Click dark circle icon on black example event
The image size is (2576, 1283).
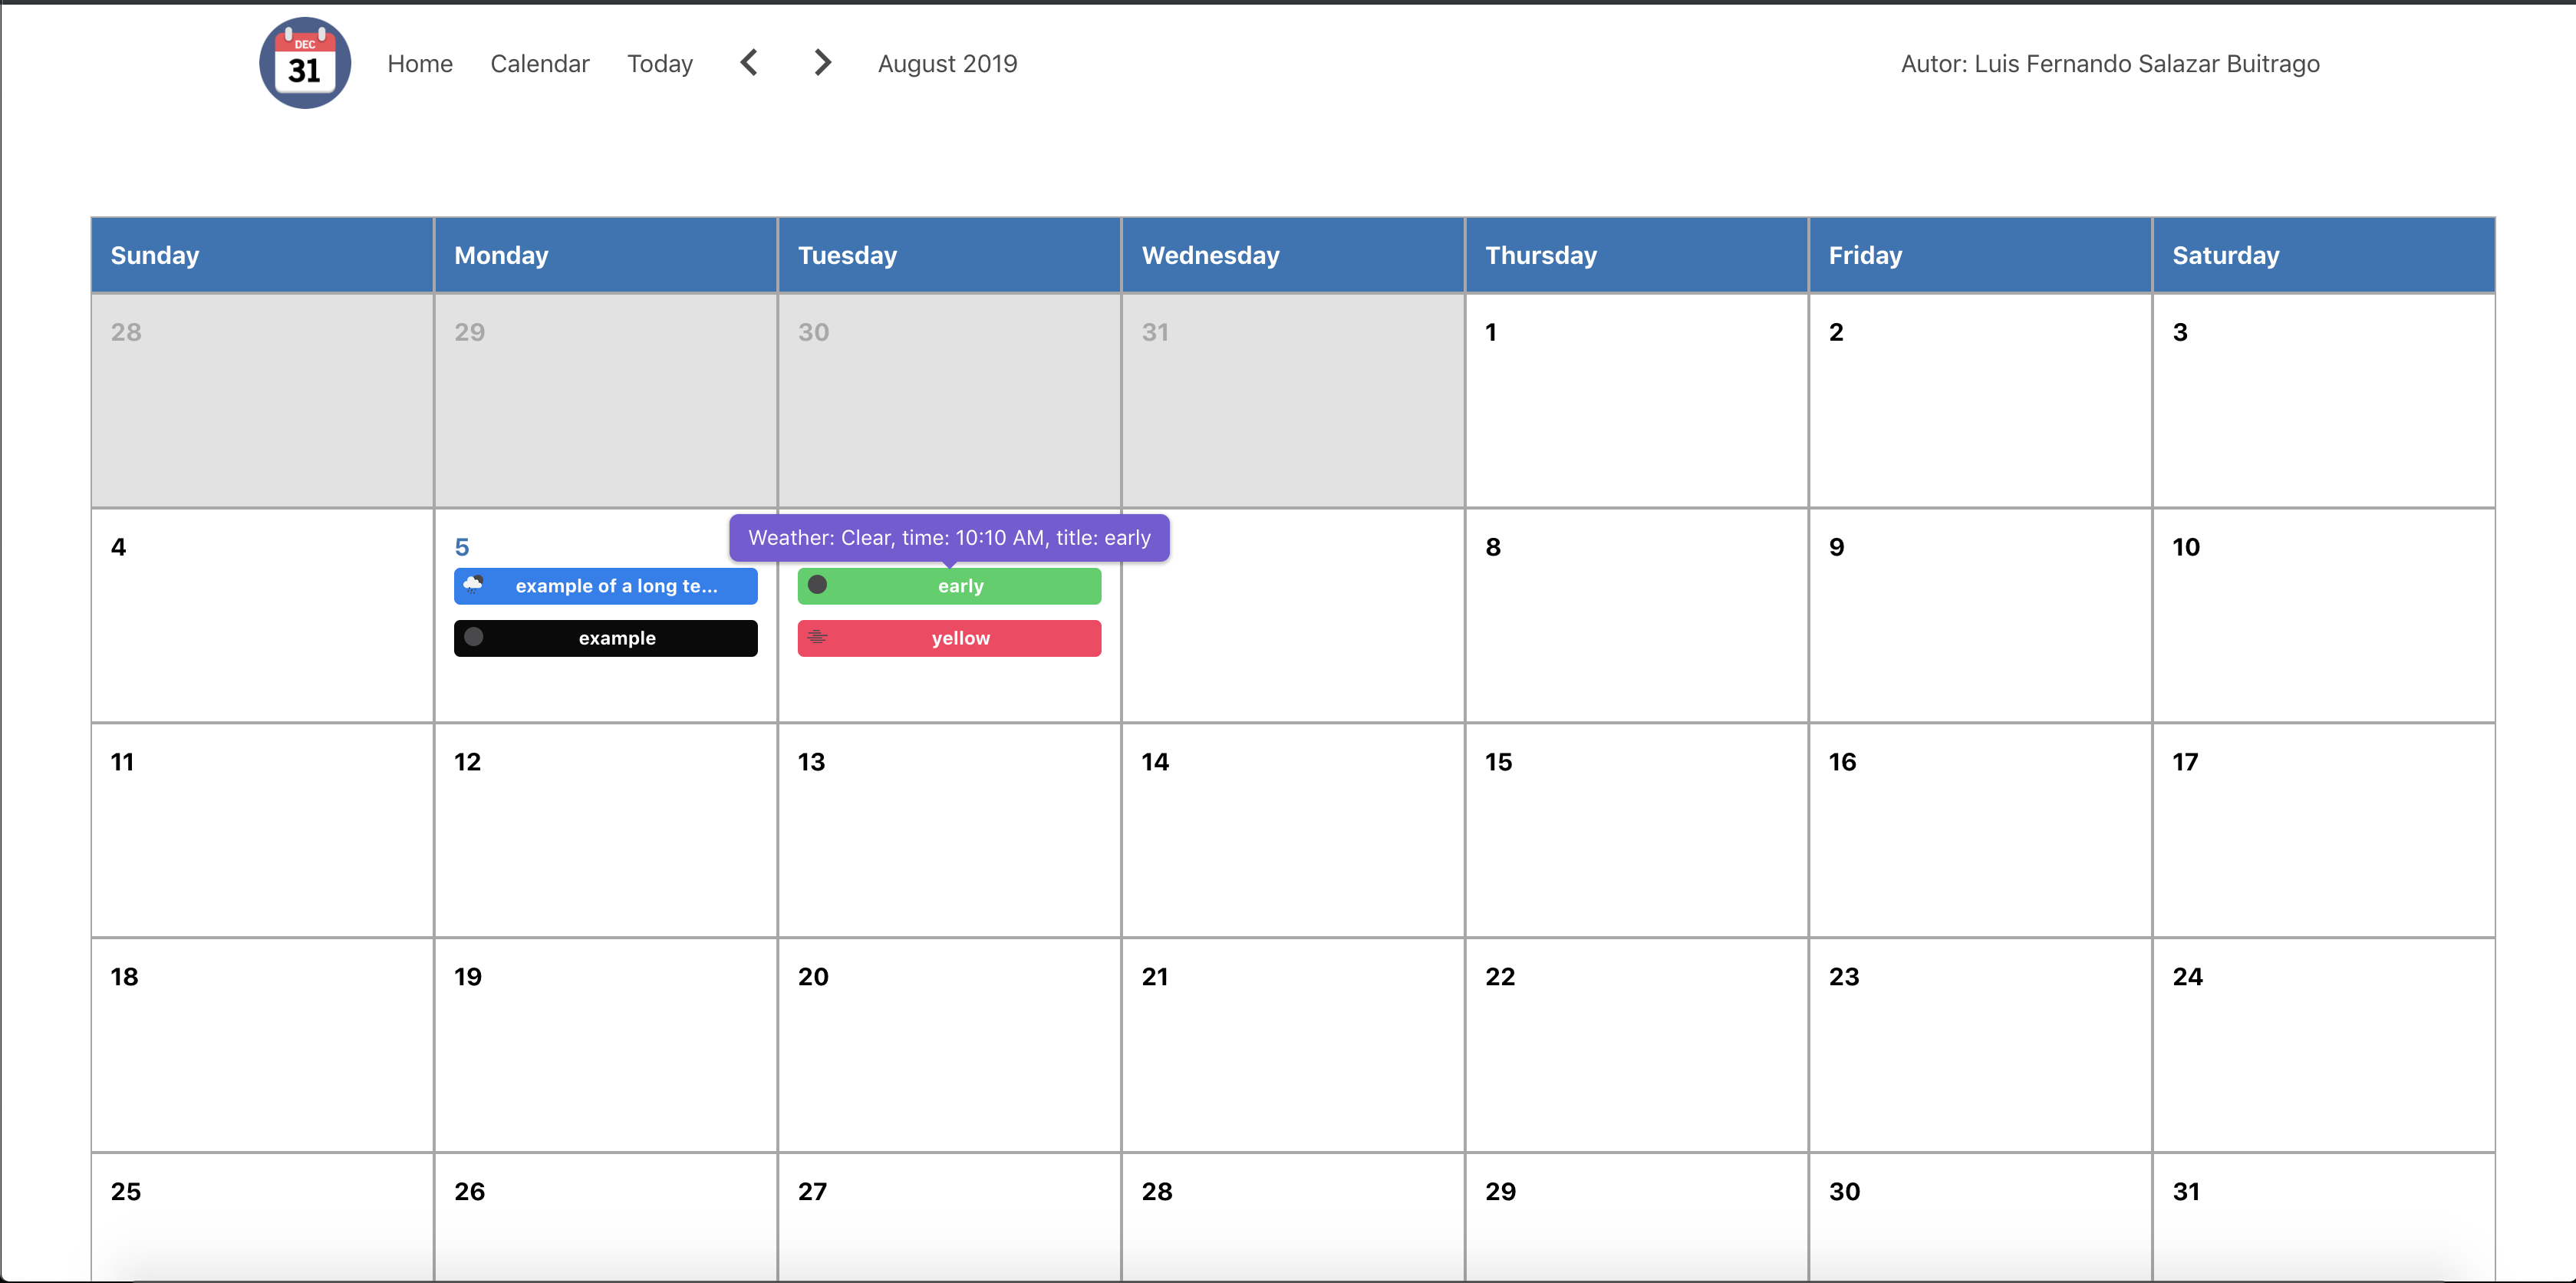(474, 637)
